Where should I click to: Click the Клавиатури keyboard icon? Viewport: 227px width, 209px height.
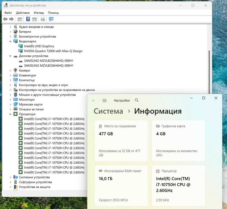[x=15, y=75]
